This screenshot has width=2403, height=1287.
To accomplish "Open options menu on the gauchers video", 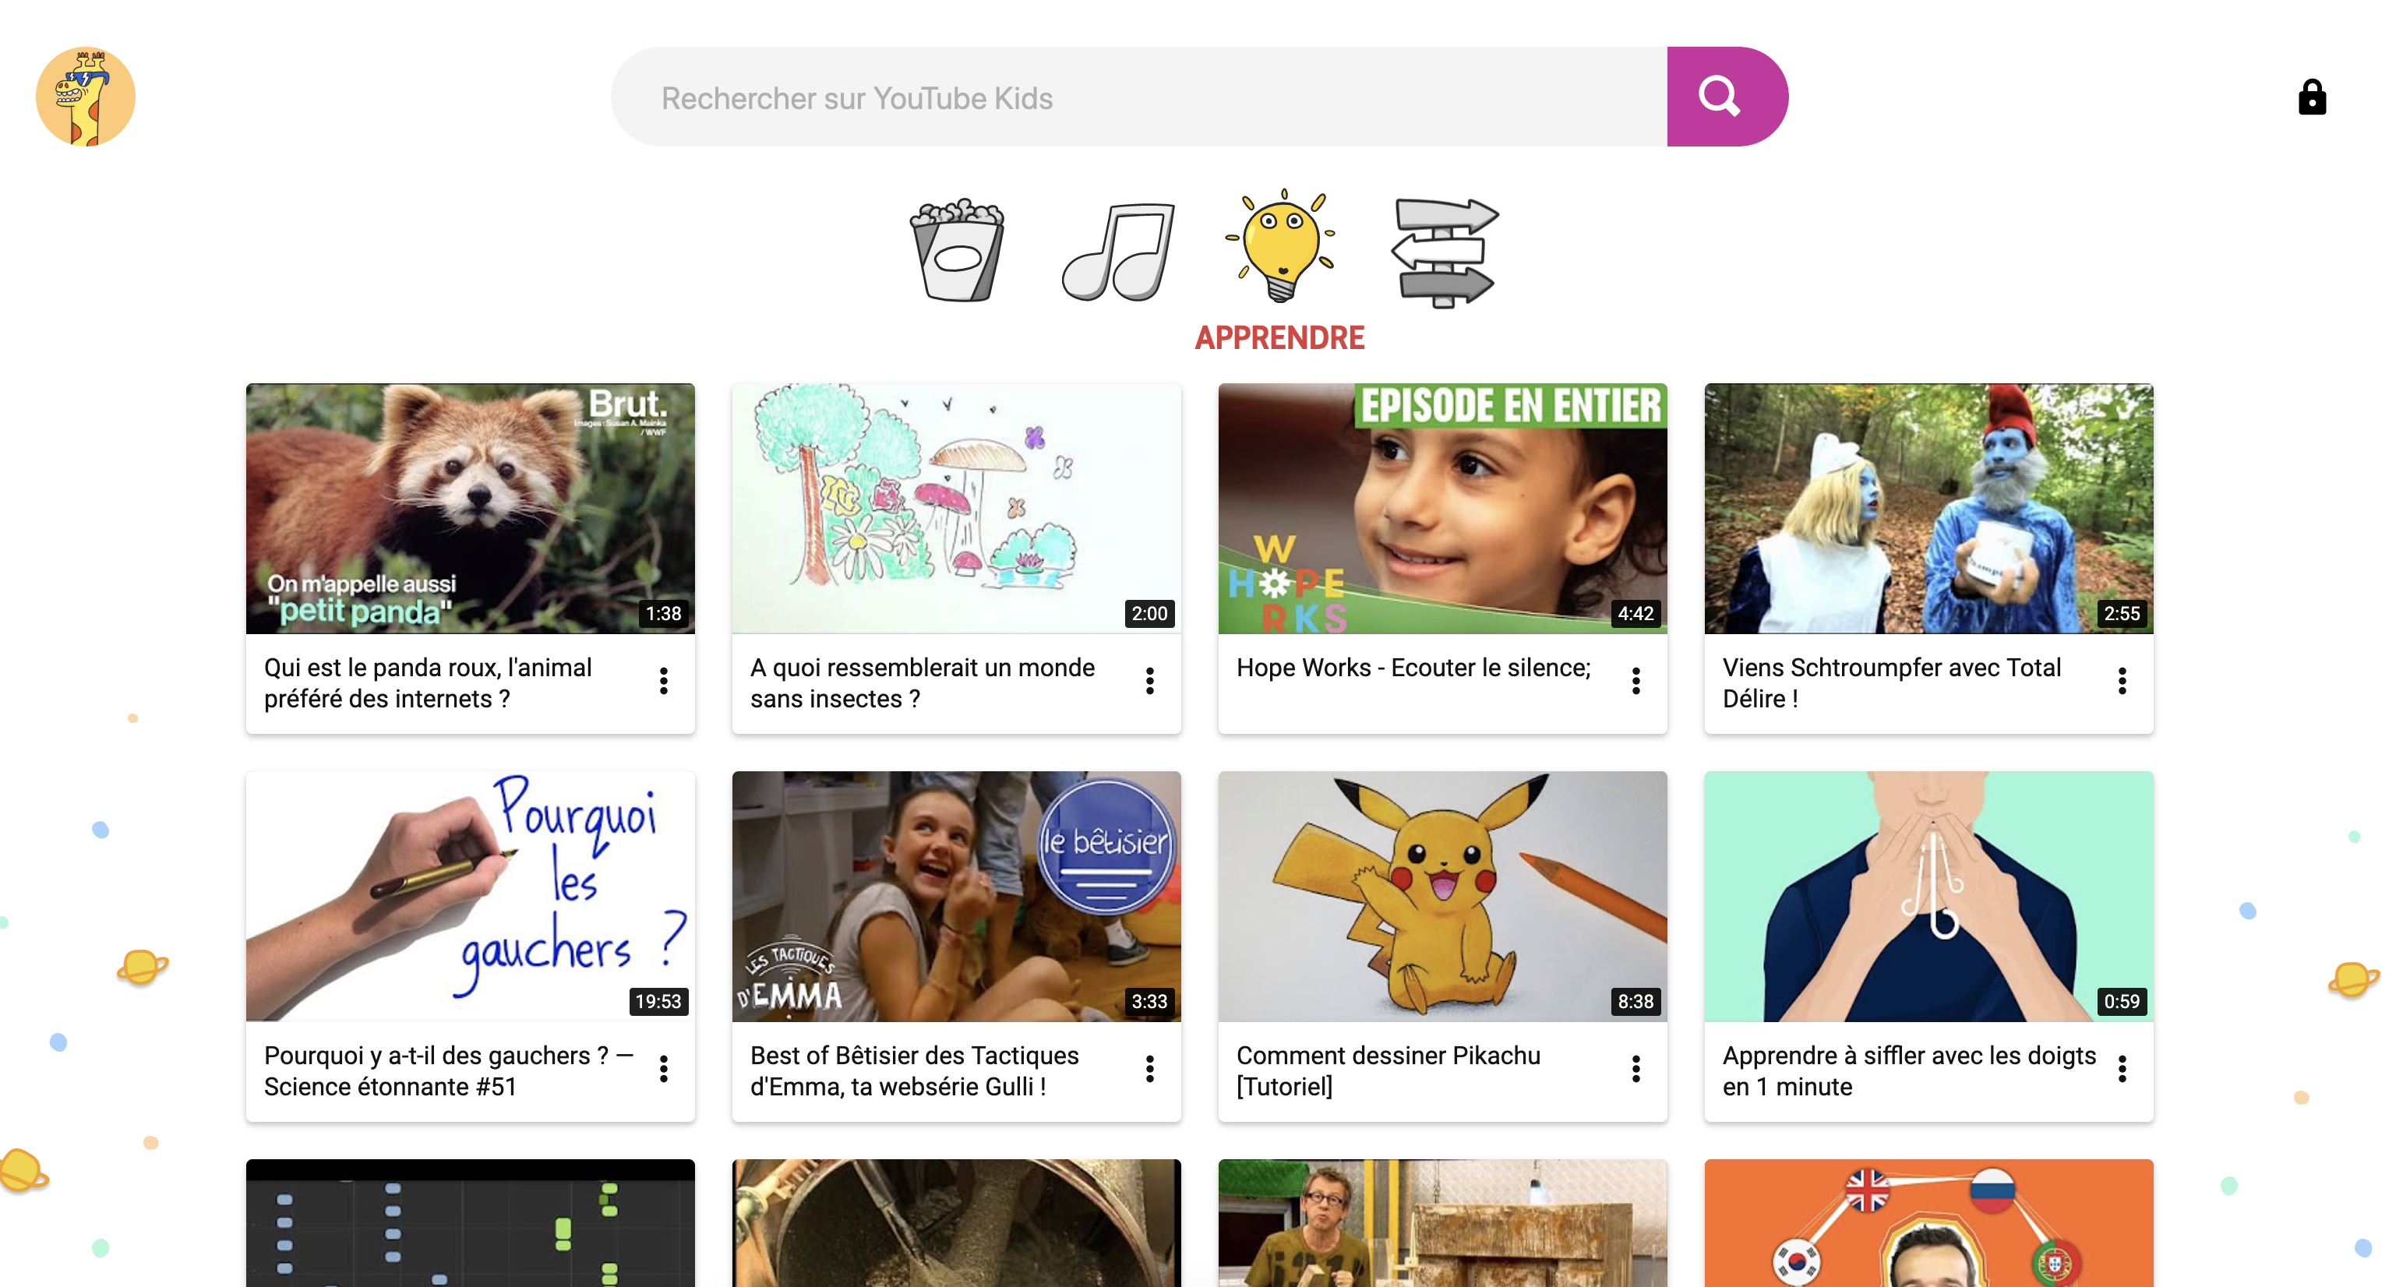I will pyautogui.click(x=664, y=1068).
